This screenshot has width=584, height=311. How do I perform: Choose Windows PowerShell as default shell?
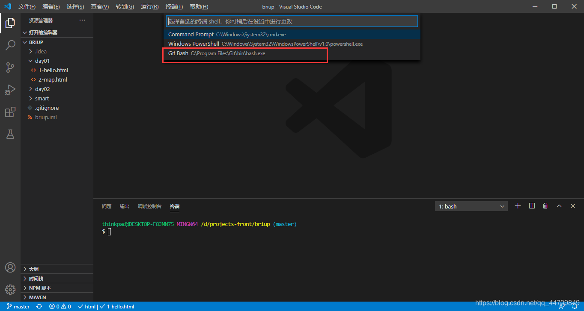(x=292, y=44)
